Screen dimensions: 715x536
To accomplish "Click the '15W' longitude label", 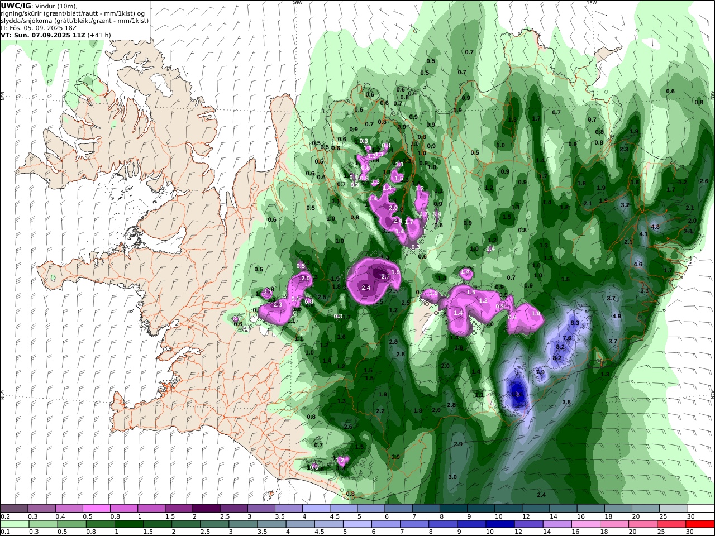I will click(592, 3).
